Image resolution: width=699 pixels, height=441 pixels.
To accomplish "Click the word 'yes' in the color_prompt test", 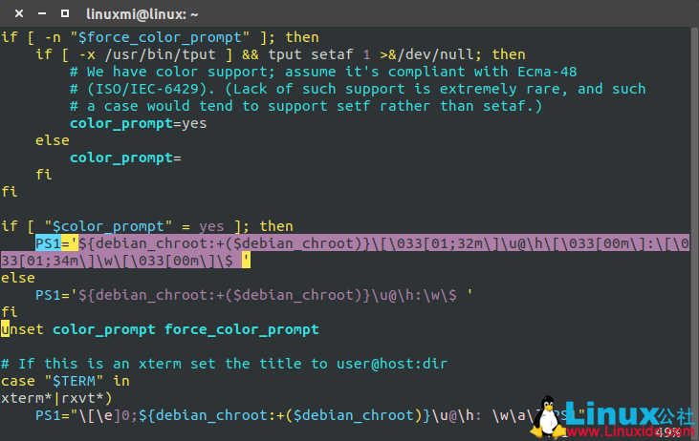I will tap(210, 226).
